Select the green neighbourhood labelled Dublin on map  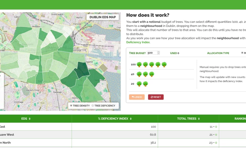coord(52,48)
